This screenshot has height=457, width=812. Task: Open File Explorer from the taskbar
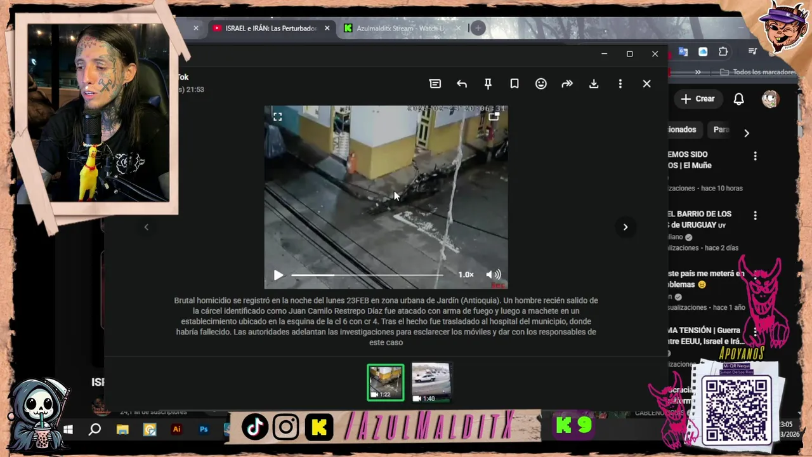pyautogui.click(x=122, y=430)
